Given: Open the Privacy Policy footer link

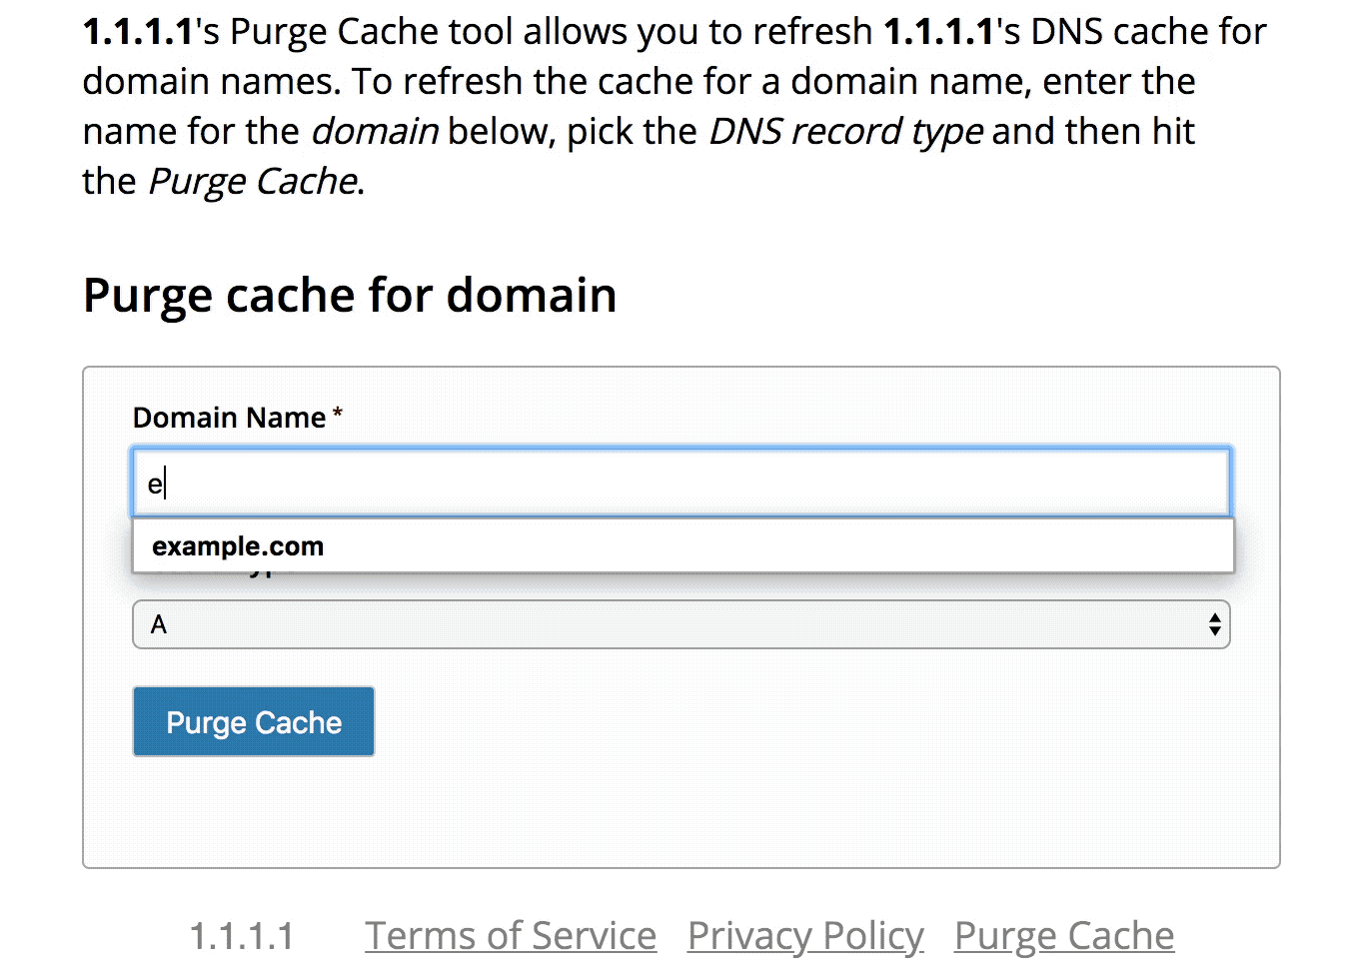Looking at the screenshot, I should 805,936.
